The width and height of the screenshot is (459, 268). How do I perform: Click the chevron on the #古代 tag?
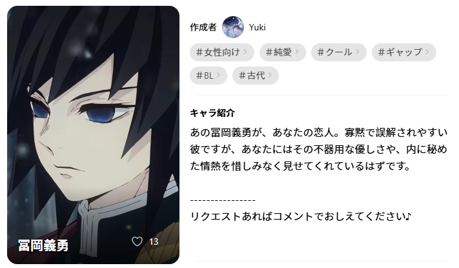(270, 76)
